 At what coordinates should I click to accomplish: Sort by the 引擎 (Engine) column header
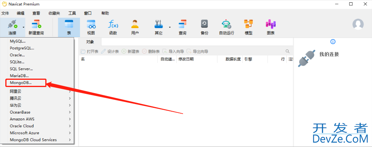click(255, 59)
